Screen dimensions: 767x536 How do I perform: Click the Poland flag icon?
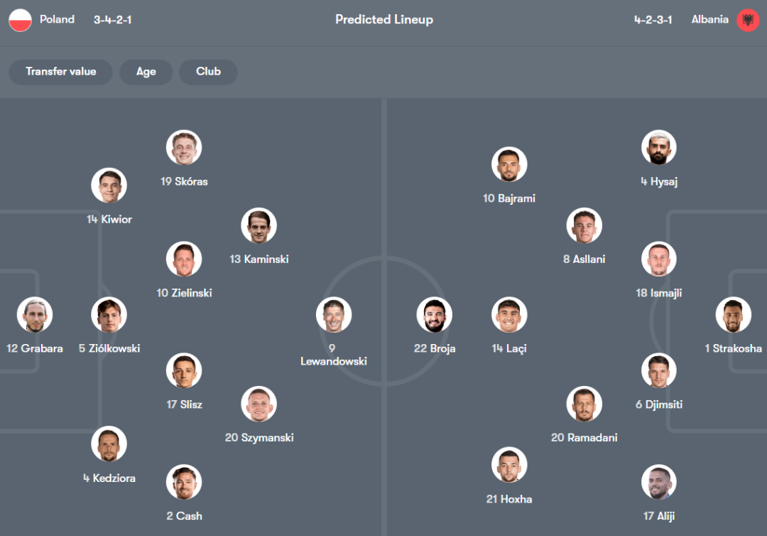pos(21,20)
